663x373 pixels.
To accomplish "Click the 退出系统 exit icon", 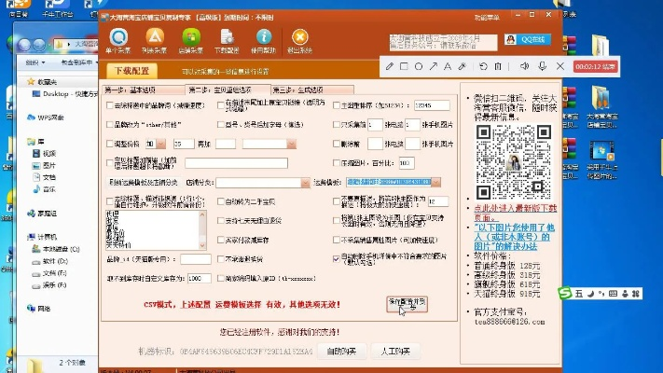I will point(298,40).
